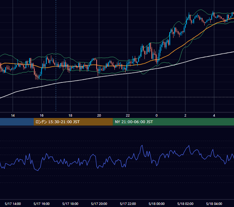Click the 5/18 02:00 time label
Viewport: 234px width, 207px height.
[x=185, y=204]
